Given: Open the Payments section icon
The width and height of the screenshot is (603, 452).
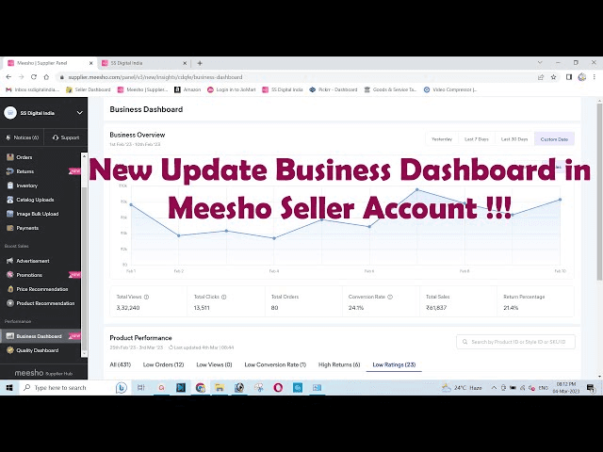Looking at the screenshot, I should [x=10, y=228].
